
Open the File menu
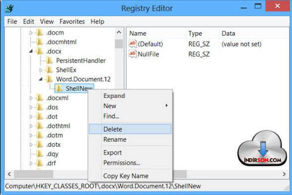point(12,22)
